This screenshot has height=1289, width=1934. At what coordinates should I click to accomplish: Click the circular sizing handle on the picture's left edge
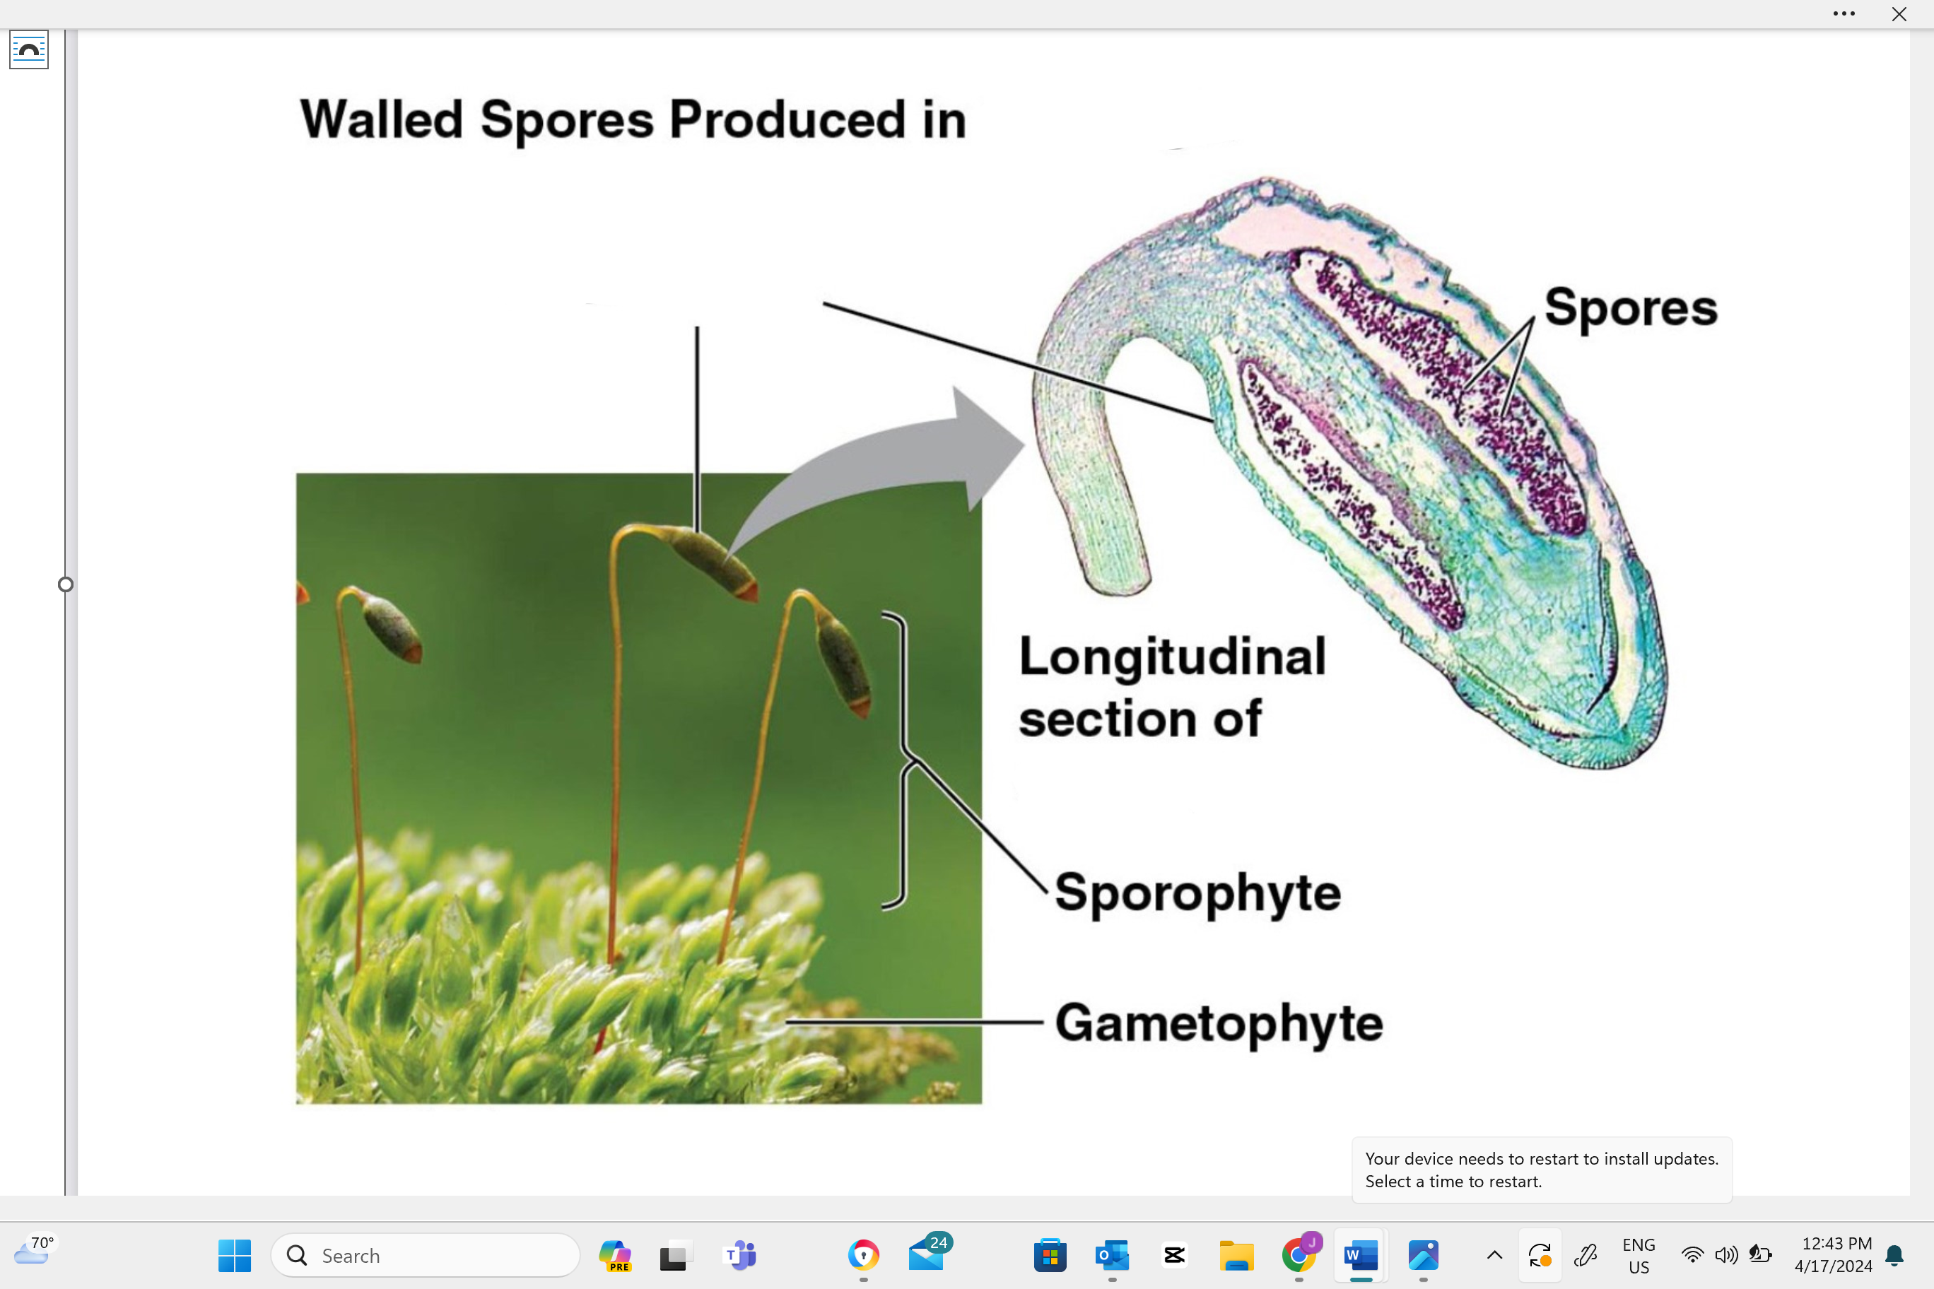[x=66, y=584]
